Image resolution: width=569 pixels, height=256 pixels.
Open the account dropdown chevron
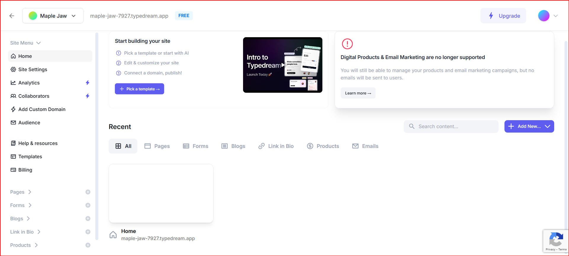pyautogui.click(x=556, y=16)
